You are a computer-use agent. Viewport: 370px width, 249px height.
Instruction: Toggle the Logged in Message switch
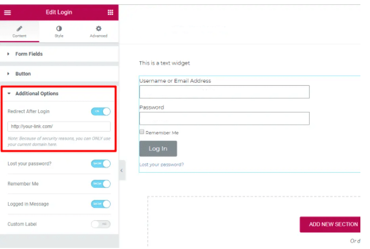(x=101, y=204)
